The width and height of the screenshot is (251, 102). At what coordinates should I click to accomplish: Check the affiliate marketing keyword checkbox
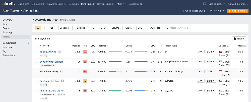(36, 71)
